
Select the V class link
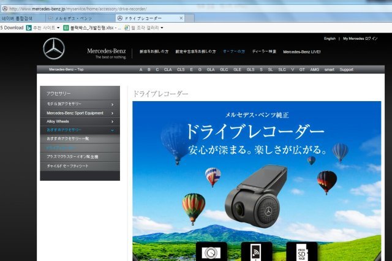293,69
